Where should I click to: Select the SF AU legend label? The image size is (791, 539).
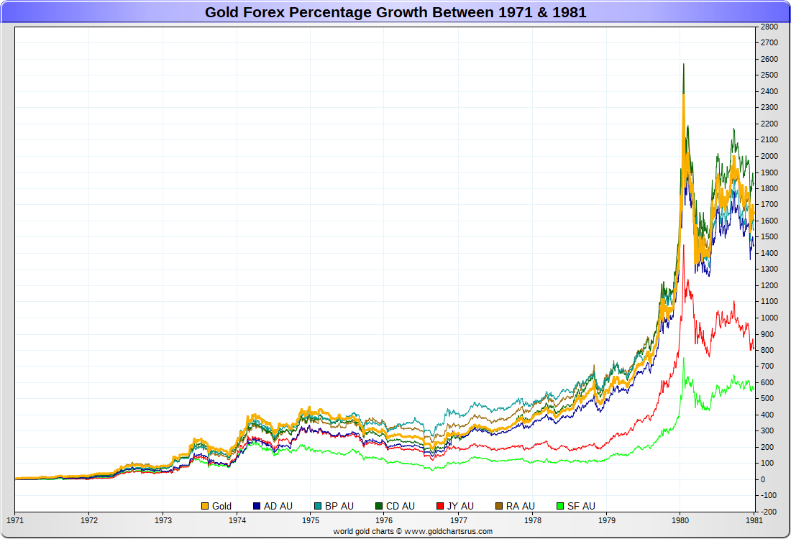pyautogui.click(x=581, y=506)
